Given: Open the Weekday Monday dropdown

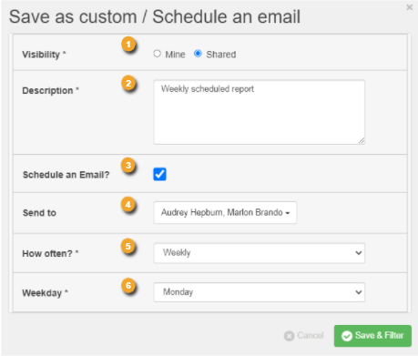Looking at the screenshot, I should pos(260,292).
